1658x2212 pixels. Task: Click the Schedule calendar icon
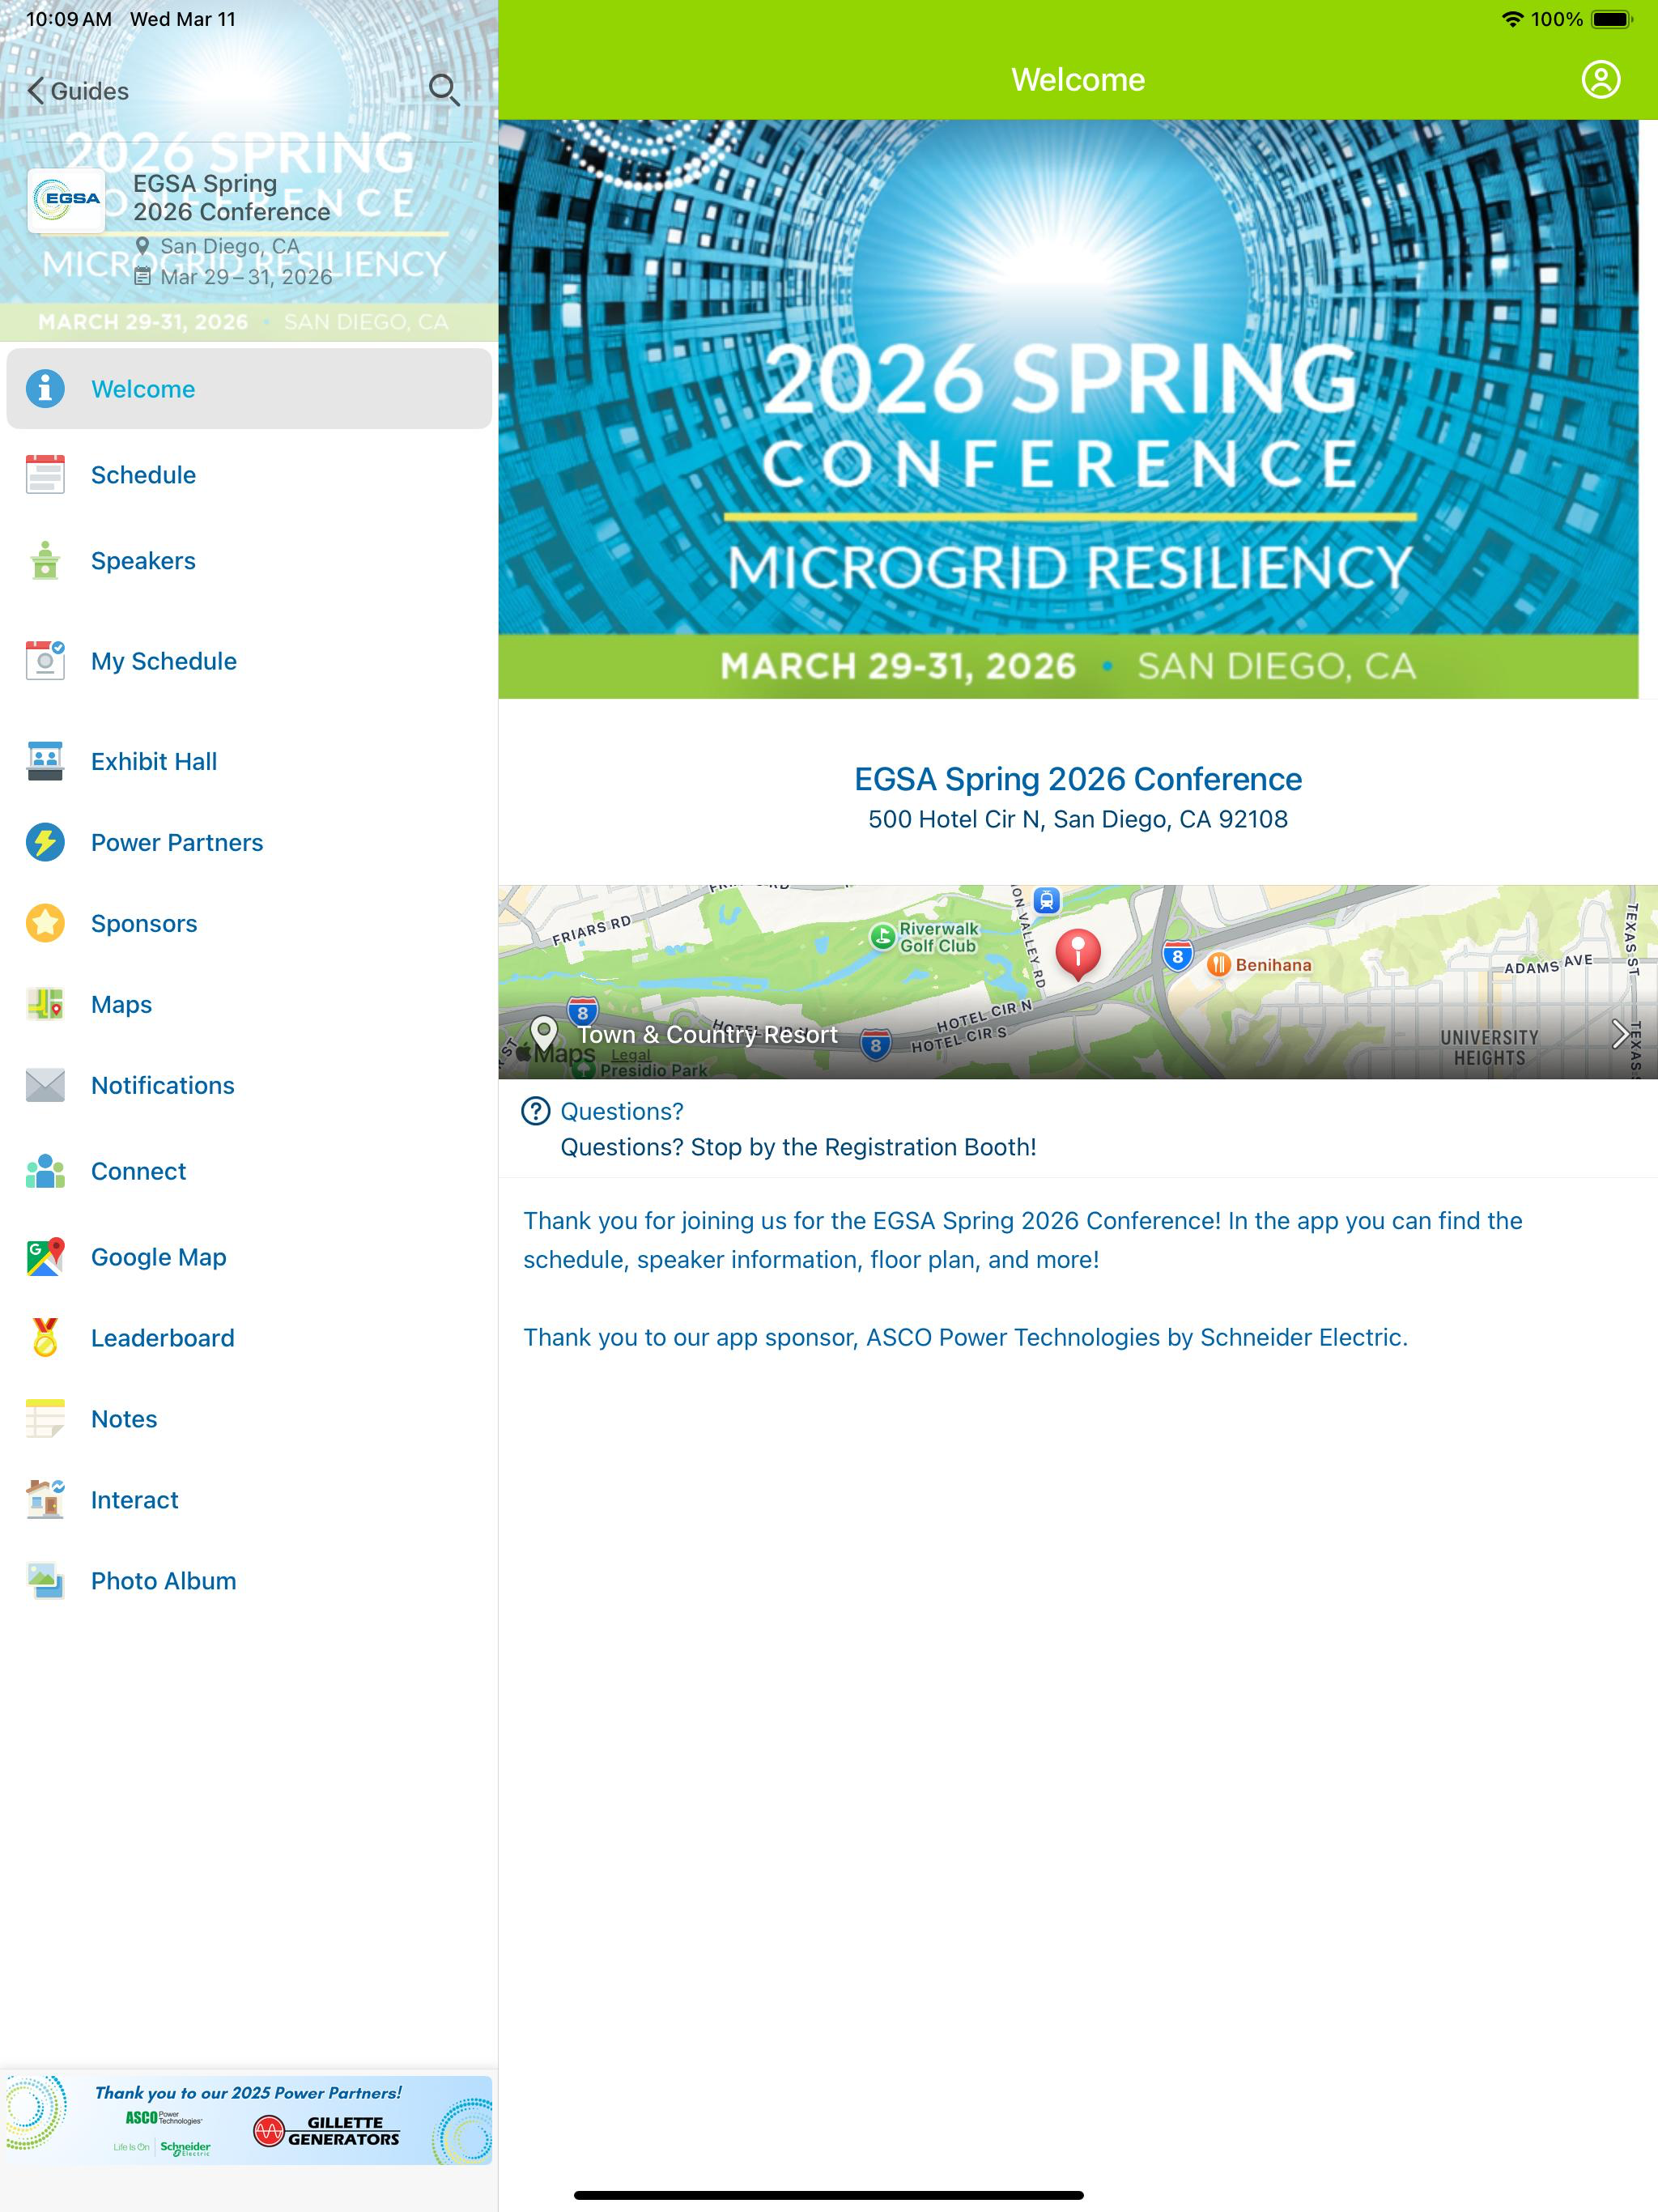(45, 474)
